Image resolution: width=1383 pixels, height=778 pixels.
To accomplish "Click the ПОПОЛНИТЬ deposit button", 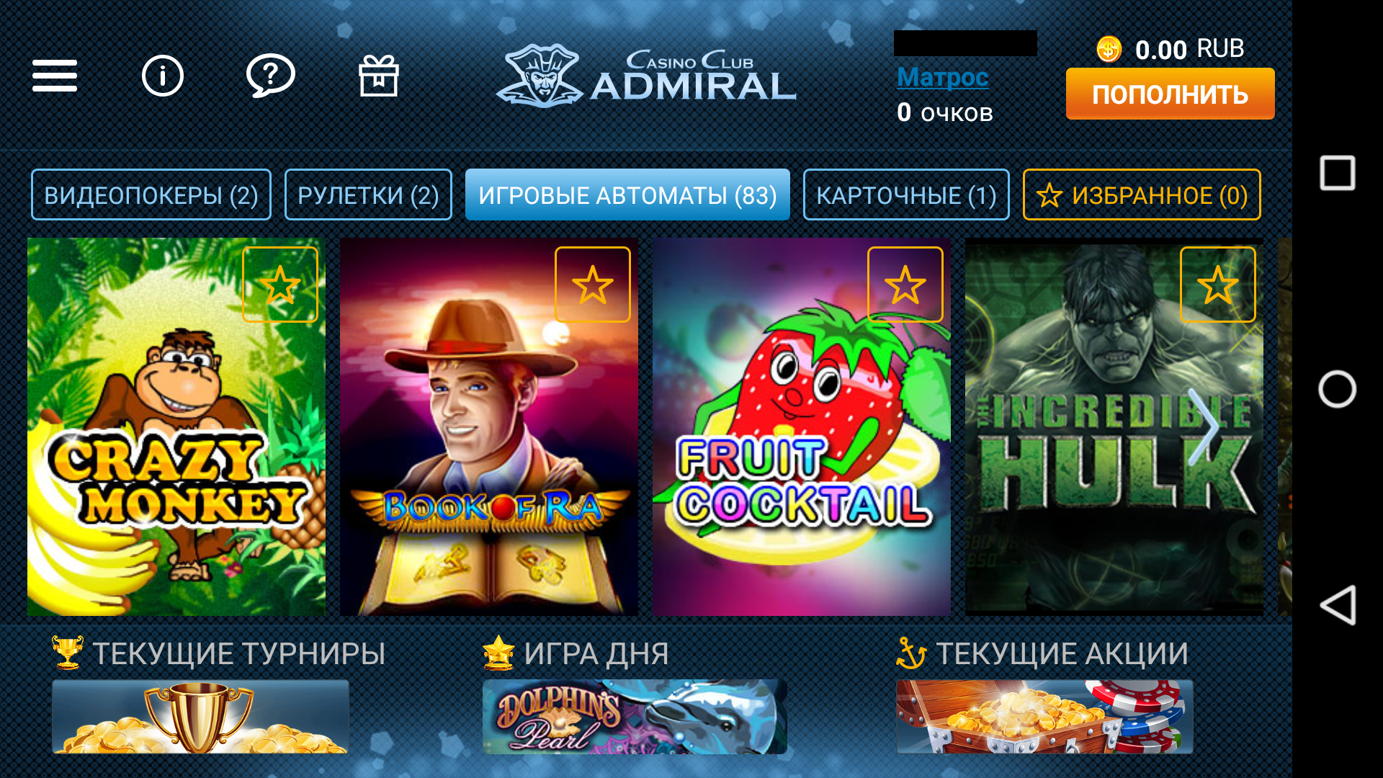I will (x=1171, y=94).
